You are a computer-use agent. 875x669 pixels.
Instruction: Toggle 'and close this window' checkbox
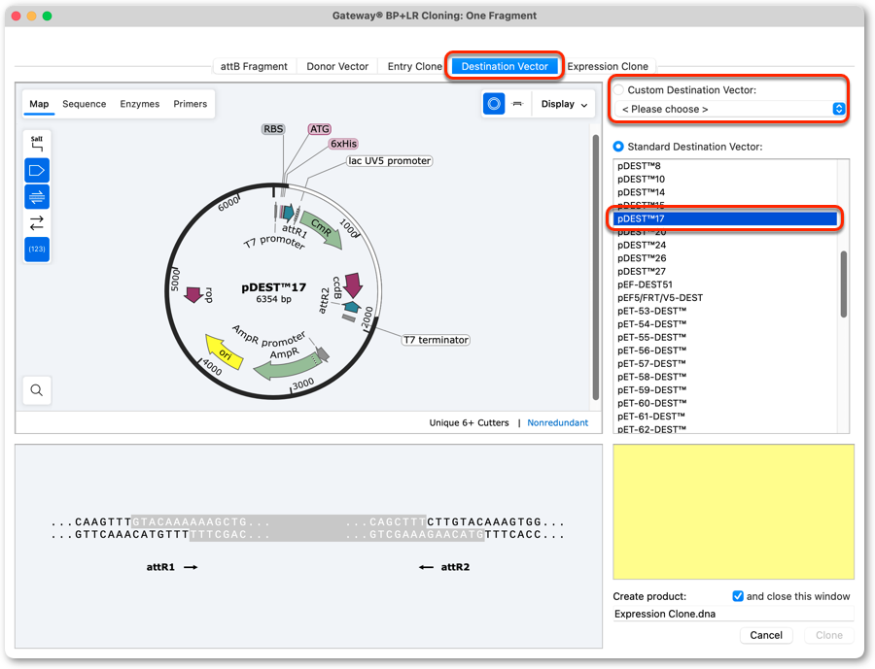tap(738, 596)
